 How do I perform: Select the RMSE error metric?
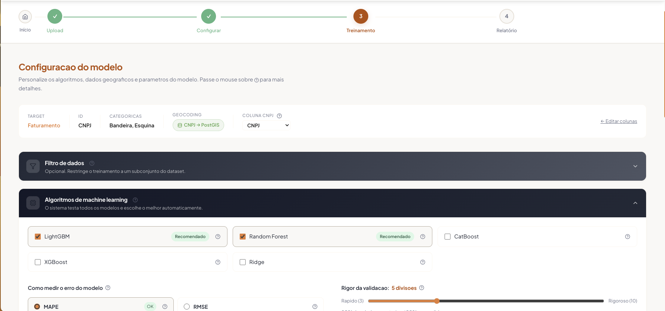tap(187, 307)
